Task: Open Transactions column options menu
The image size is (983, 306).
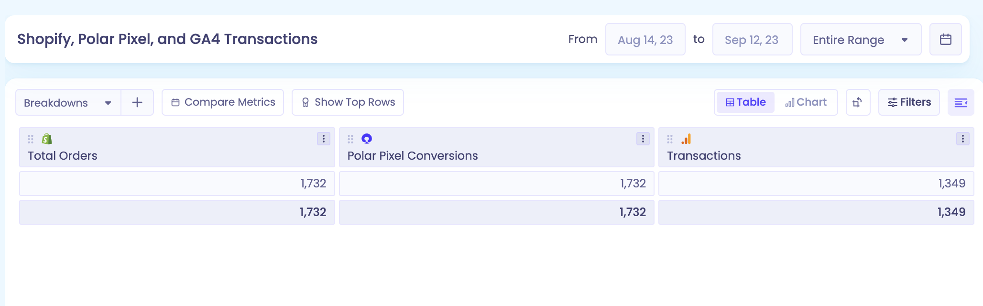Action: point(963,139)
